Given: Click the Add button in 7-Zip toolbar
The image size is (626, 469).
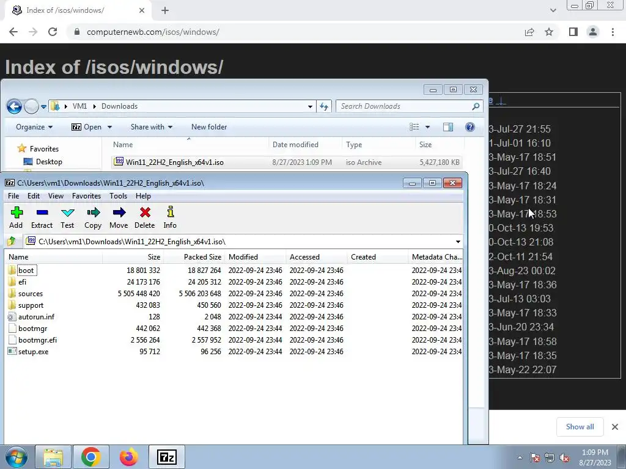Looking at the screenshot, I should click(16, 218).
